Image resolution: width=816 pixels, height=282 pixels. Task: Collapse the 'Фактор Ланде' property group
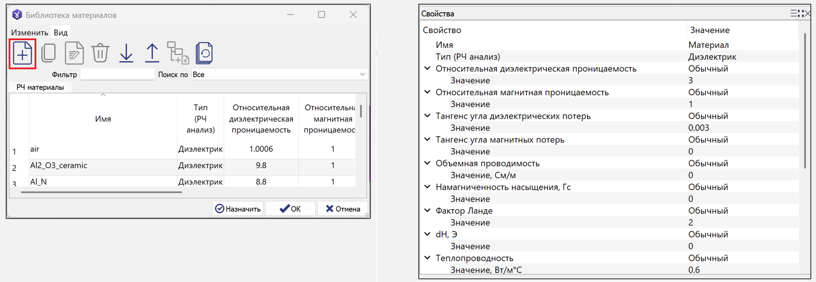tap(427, 210)
